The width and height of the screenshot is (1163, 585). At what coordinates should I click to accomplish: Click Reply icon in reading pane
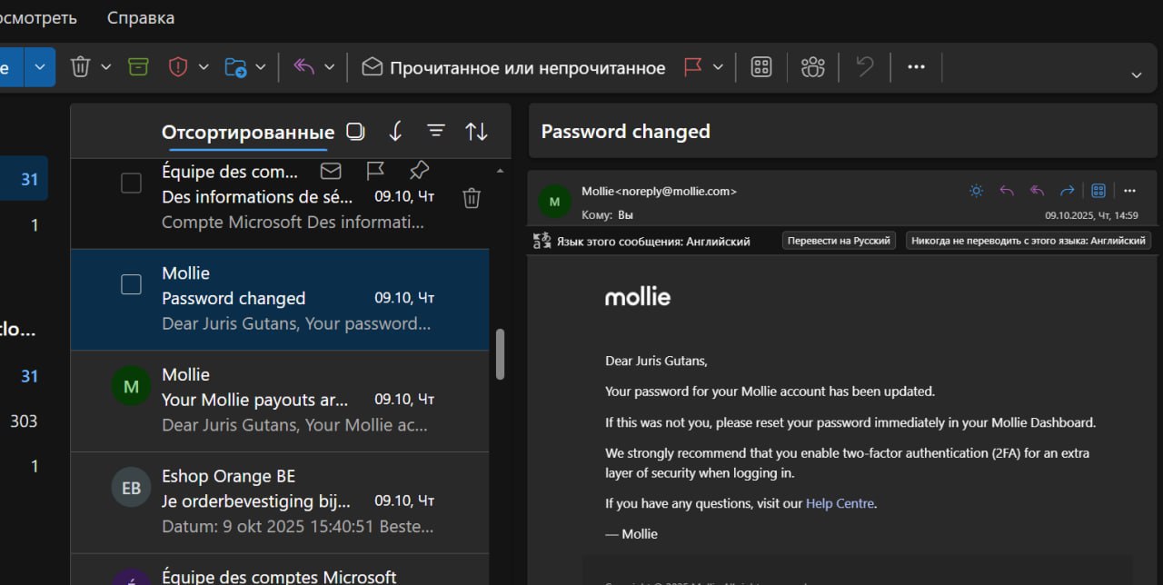point(1007,191)
